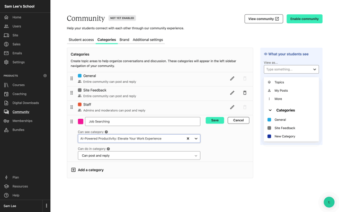Open the pink category color picker
This screenshot has width=339, height=212.
pyautogui.click(x=81, y=121)
